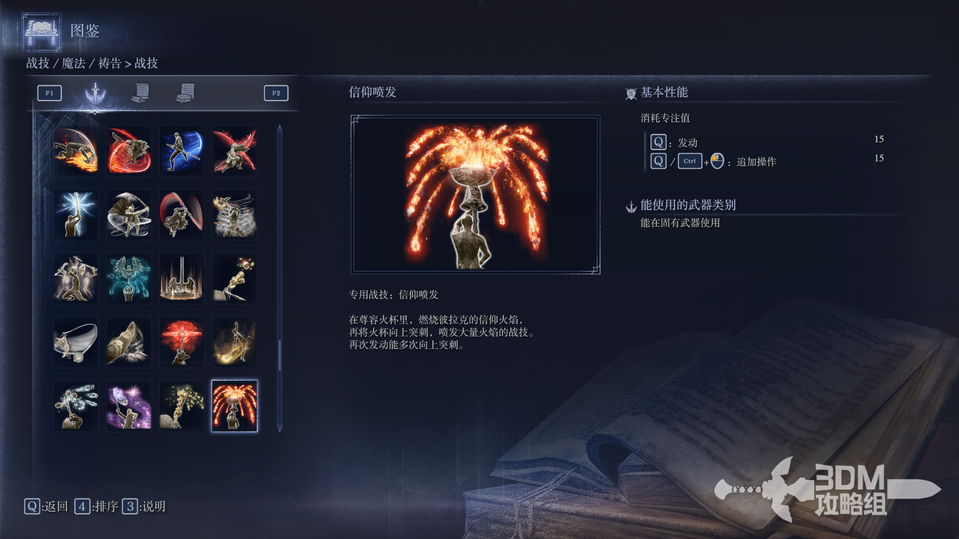
Task: Select the teal winged glow skill icon
Action: pos(129,278)
